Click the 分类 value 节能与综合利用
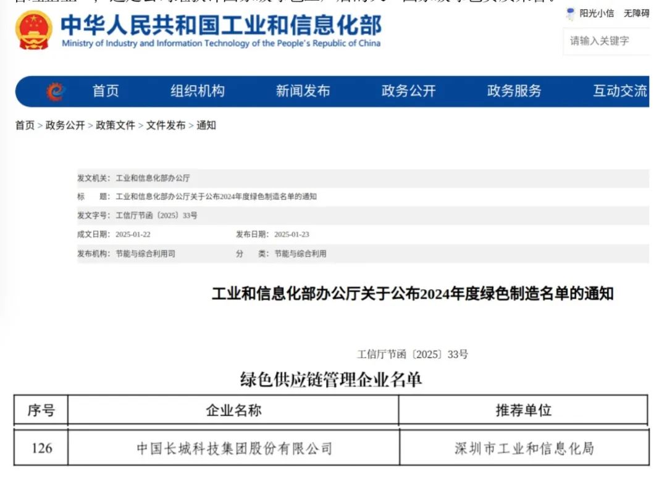Image resolution: width=667 pixels, height=482 pixels. tap(300, 254)
